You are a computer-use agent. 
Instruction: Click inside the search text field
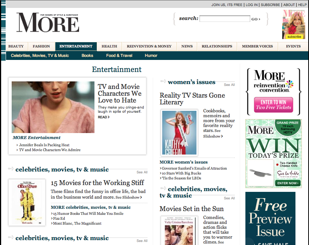click(x=225, y=18)
